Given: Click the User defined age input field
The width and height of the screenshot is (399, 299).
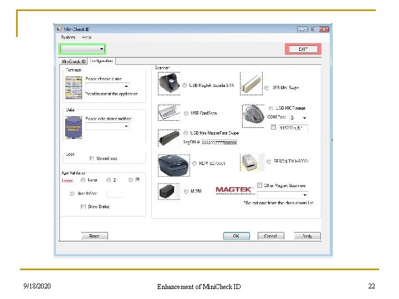Looking at the screenshot, I should tap(115, 194).
